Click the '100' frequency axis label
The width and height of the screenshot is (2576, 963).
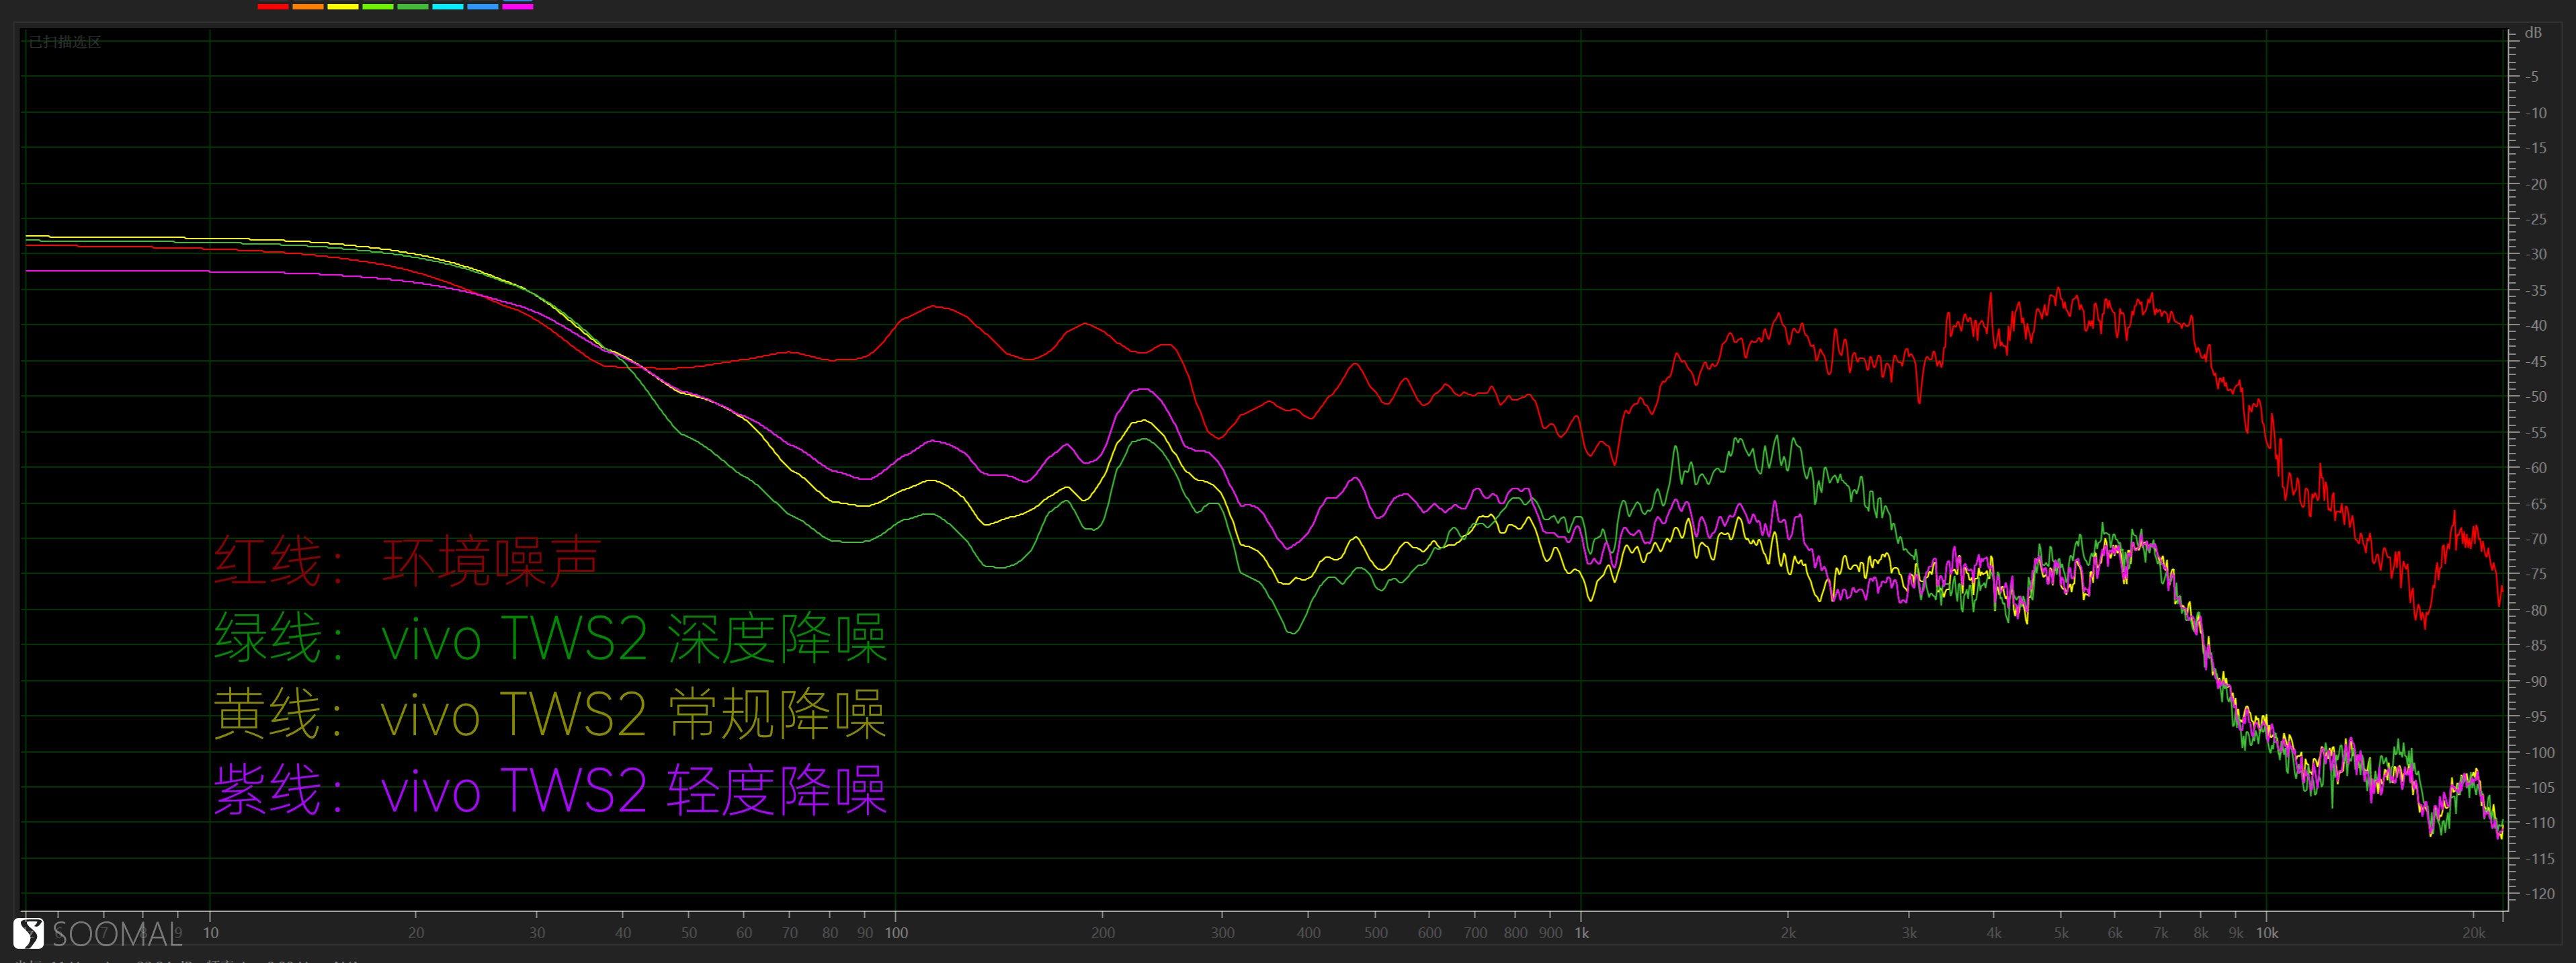(896, 933)
